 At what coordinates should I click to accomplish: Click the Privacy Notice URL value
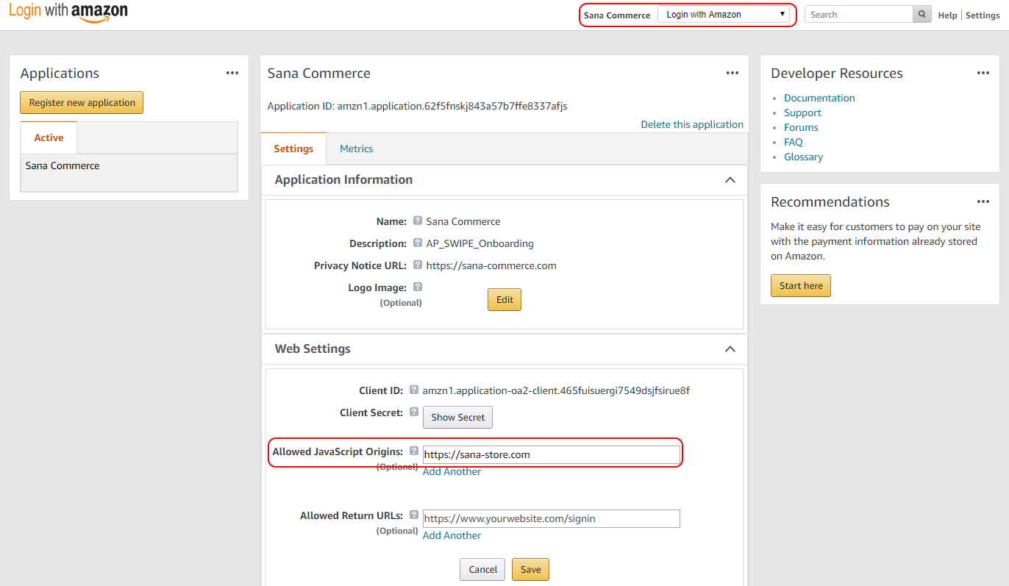(x=491, y=265)
